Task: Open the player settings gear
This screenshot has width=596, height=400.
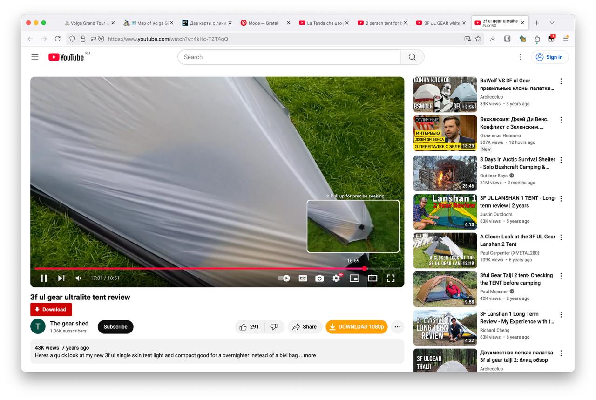Action: (336, 278)
